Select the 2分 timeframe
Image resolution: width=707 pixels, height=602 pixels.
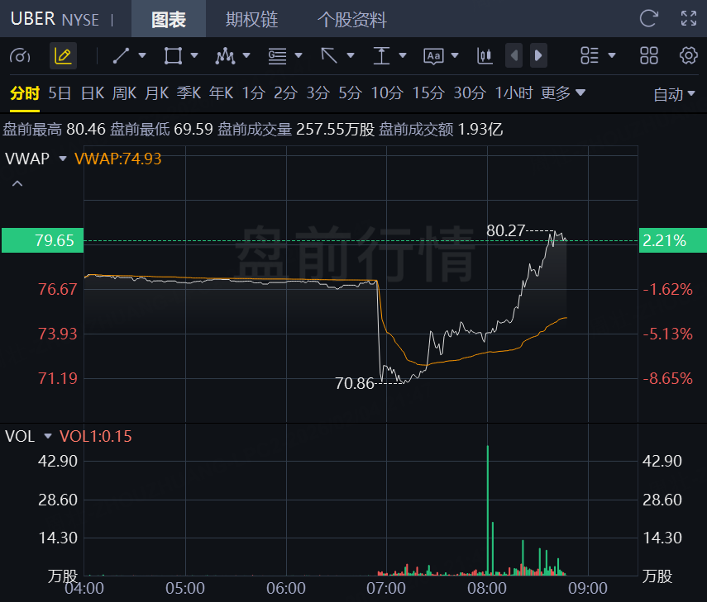(x=285, y=93)
